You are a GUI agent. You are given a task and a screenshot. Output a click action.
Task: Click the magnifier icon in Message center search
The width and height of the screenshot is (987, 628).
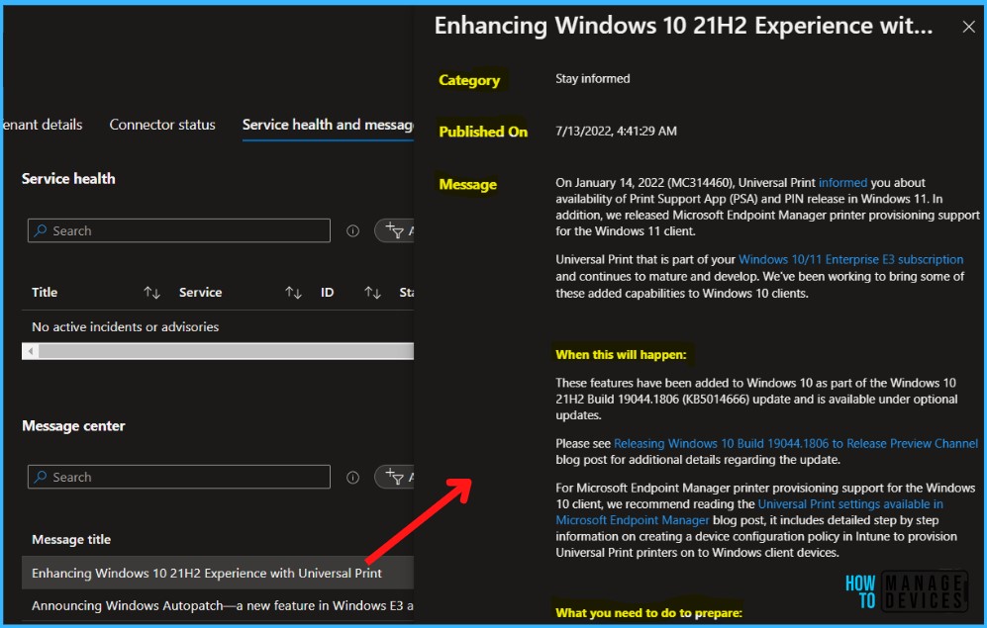click(41, 477)
